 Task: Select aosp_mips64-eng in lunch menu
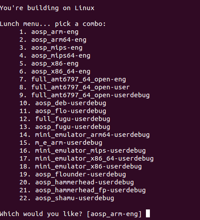(61, 56)
